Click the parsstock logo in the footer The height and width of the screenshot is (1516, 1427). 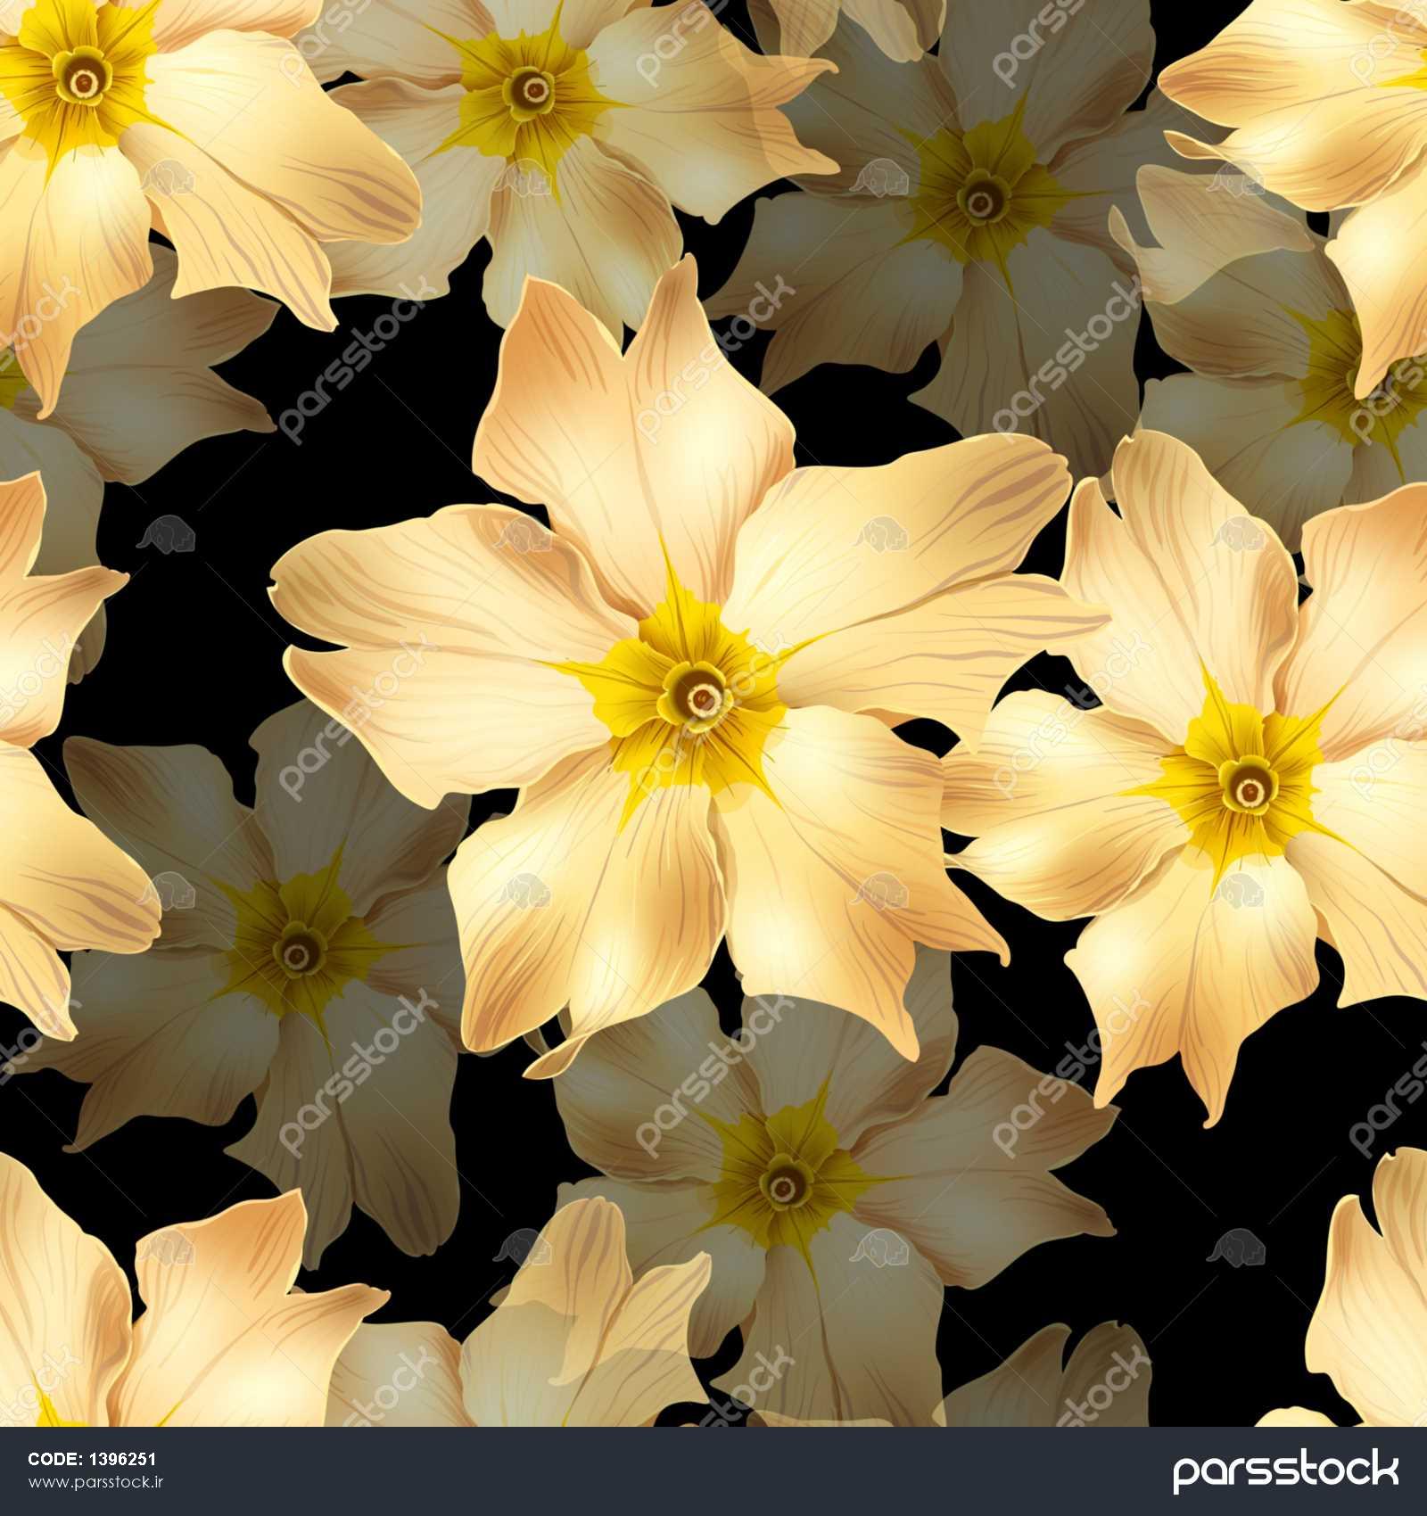coord(1285,1471)
